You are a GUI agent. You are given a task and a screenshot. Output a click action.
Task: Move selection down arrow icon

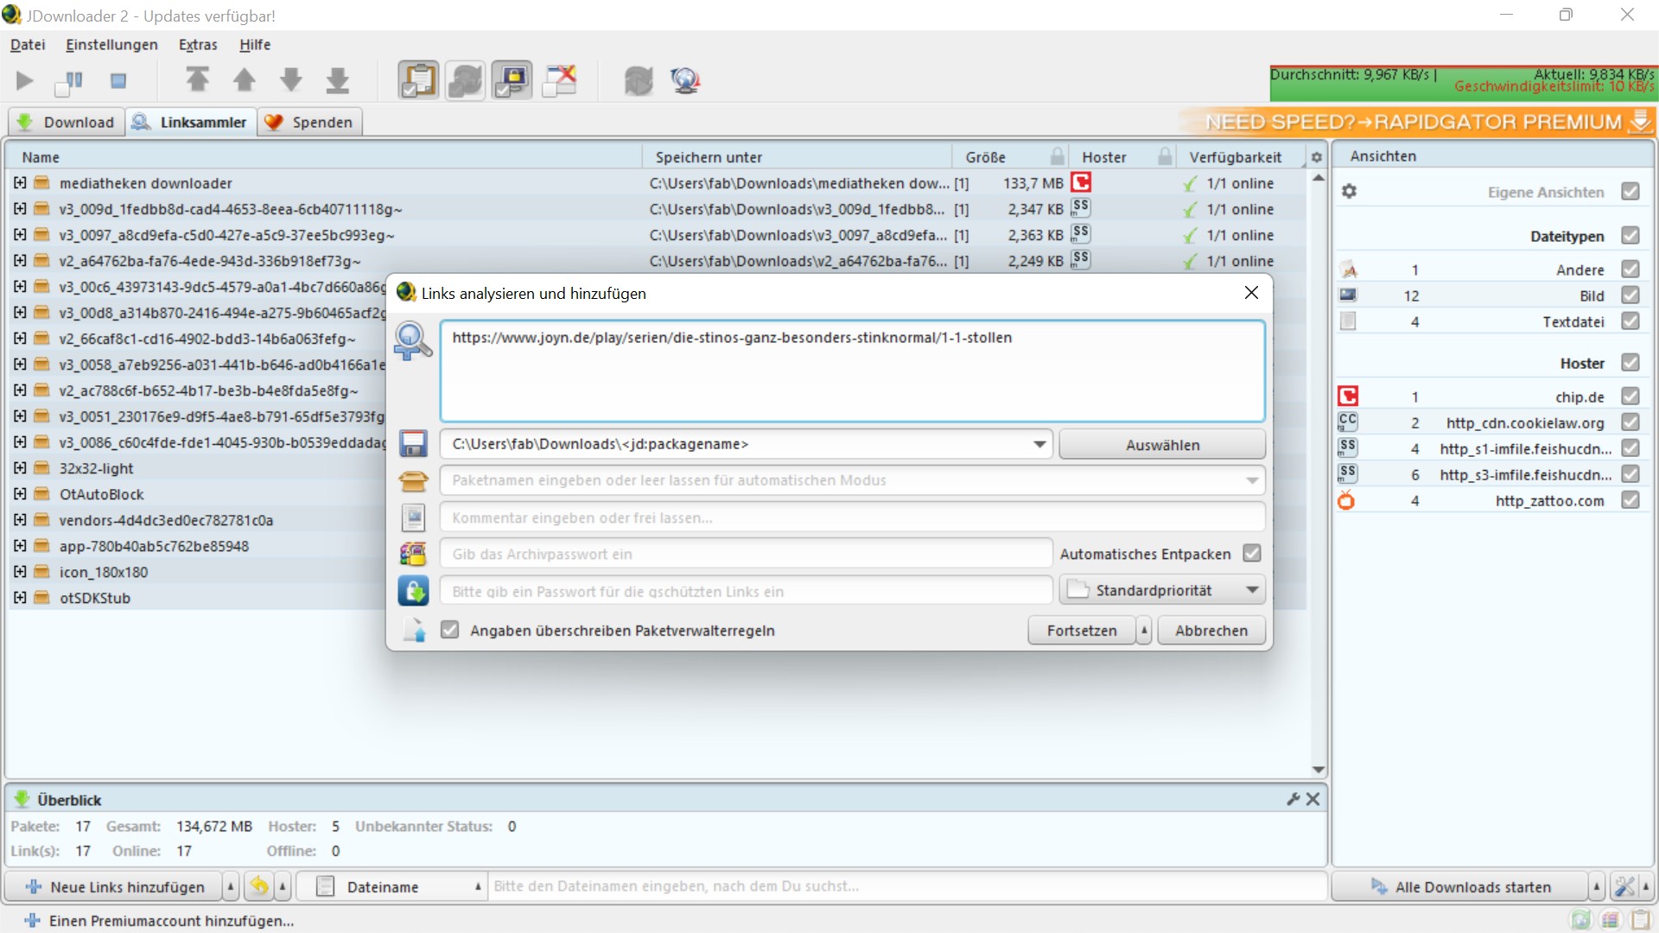pos(291,80)
